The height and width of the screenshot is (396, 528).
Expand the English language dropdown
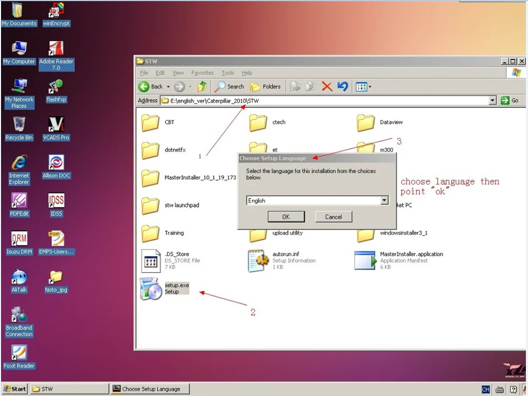coord(384,200)
